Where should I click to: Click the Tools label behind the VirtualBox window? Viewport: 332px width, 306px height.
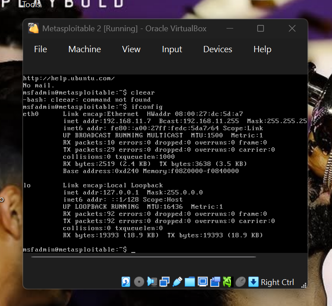pyautogui.click(x=31, y=4)
